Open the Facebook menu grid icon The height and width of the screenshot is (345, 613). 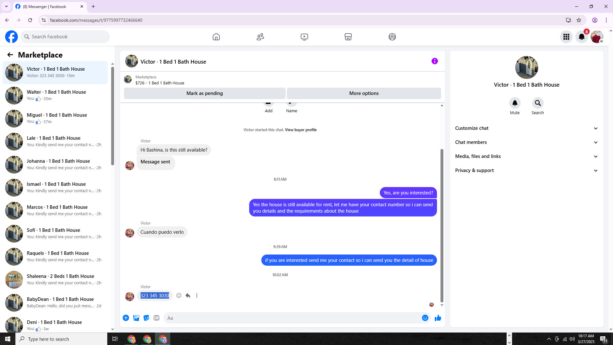(566, 37)
